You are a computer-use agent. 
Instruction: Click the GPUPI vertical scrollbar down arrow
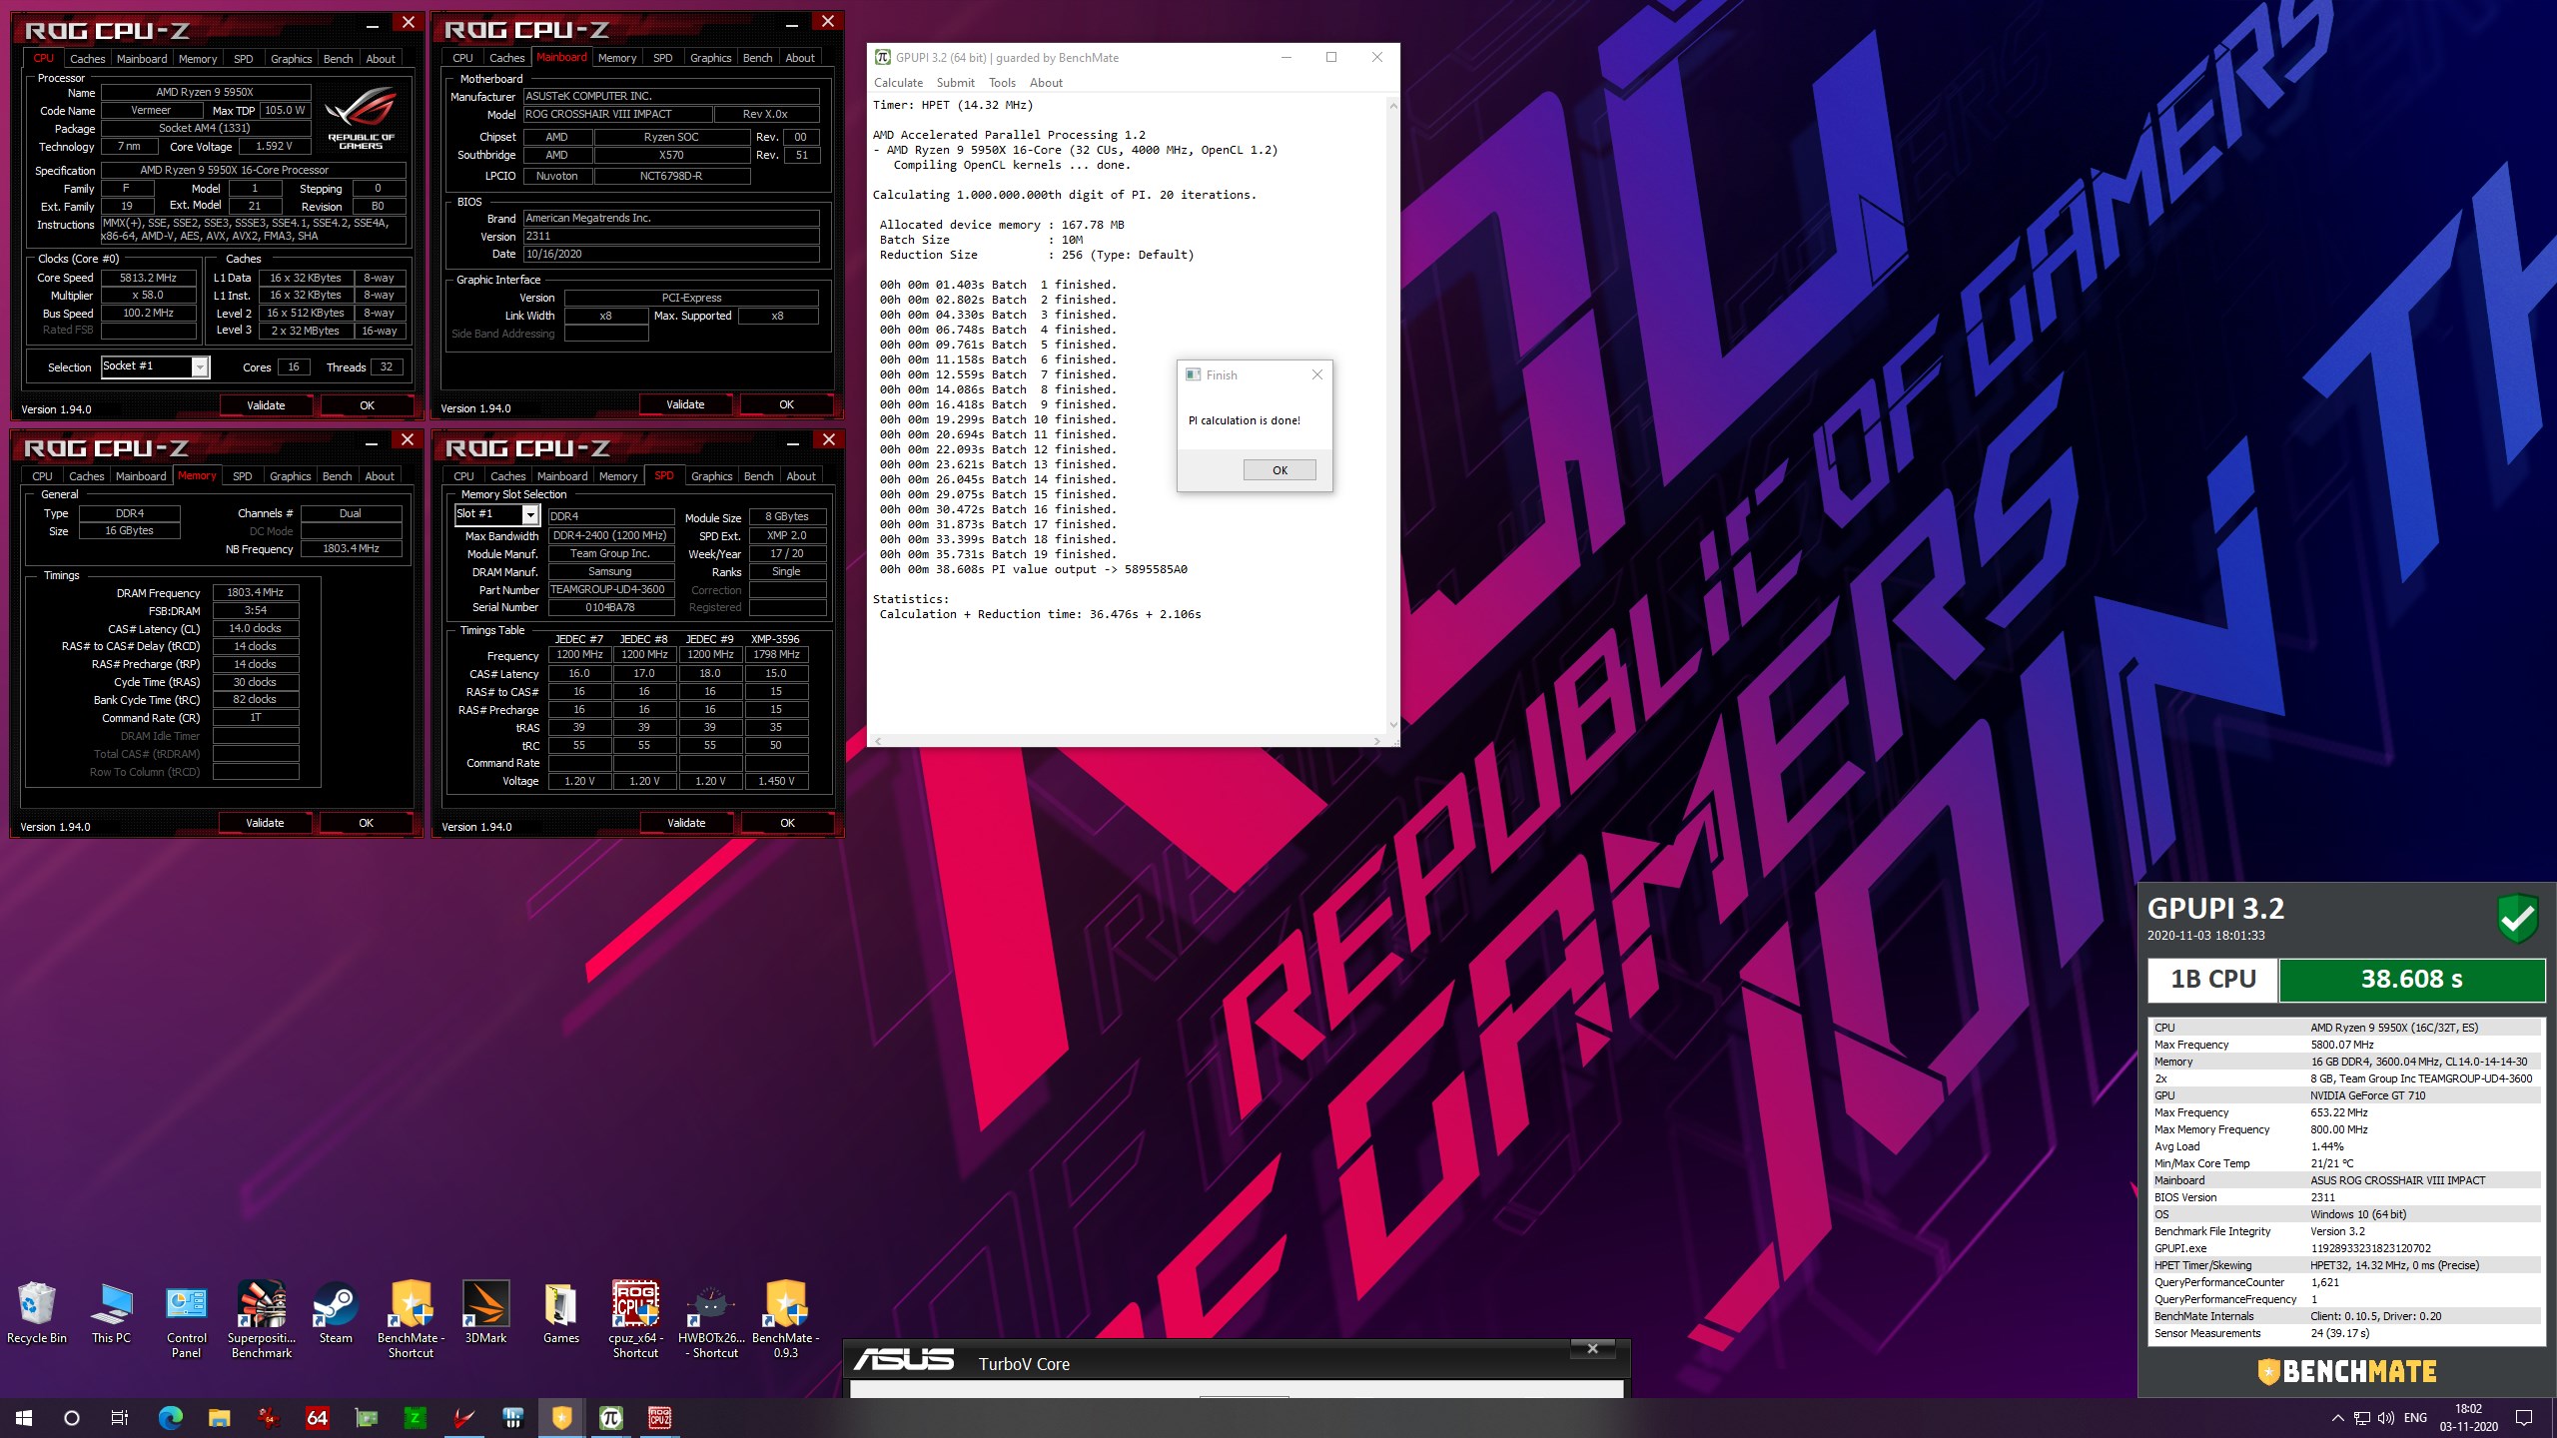coord(1393,726)
